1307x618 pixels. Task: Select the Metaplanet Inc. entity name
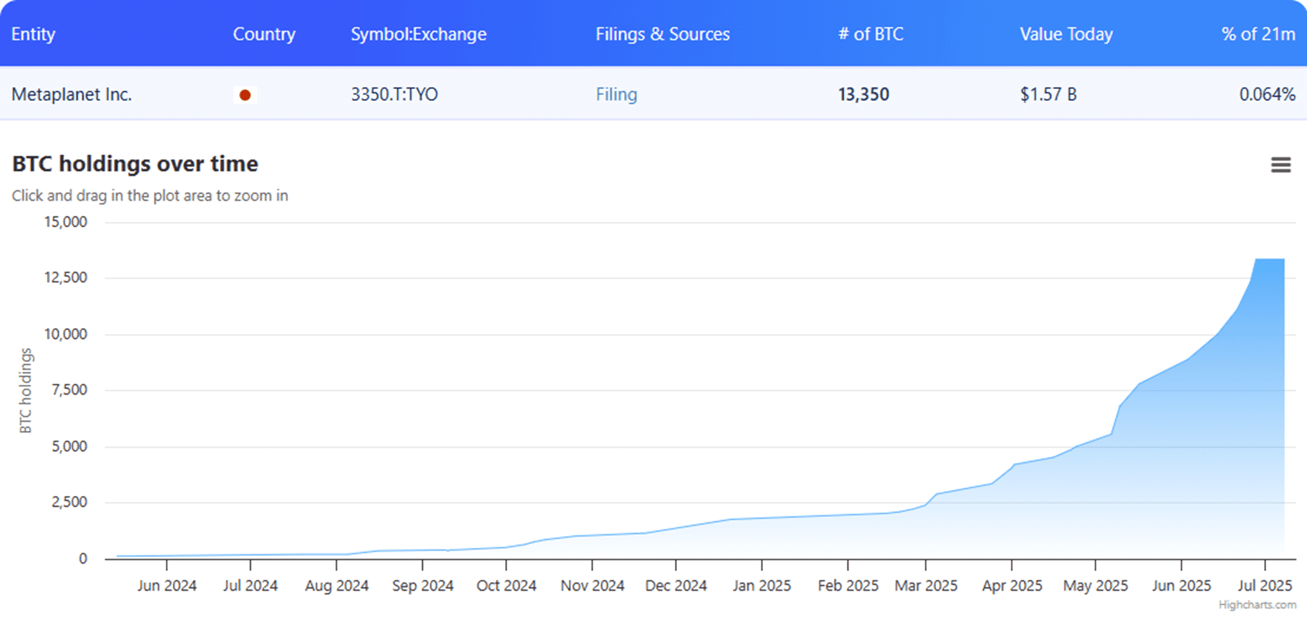(72, 94)
